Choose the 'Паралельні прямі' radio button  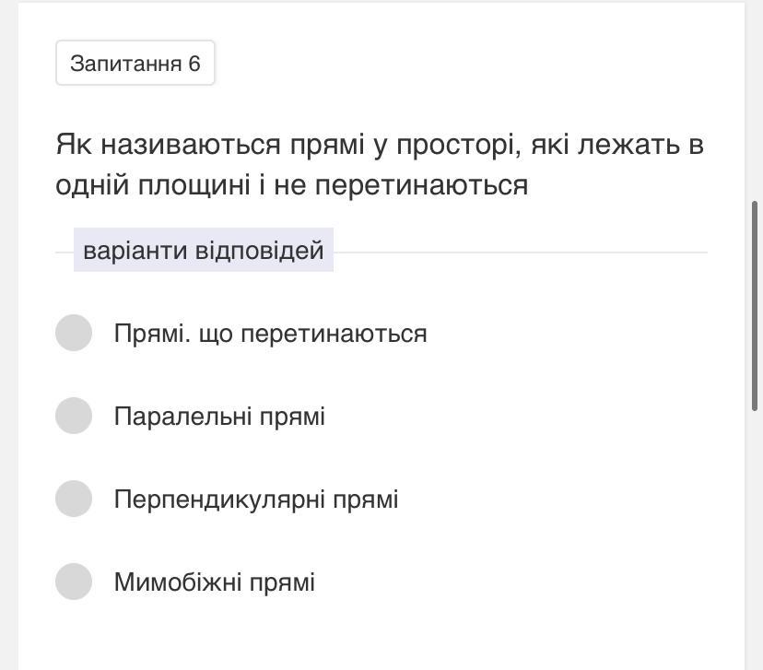(x=74, y=416)
